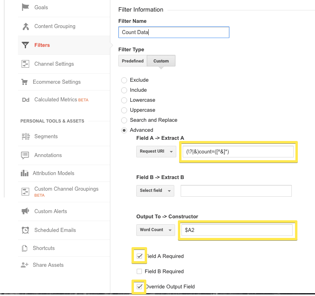Switch to the Predefined filter type tab
Screen dimensions: 315x296
pos(133,61)
